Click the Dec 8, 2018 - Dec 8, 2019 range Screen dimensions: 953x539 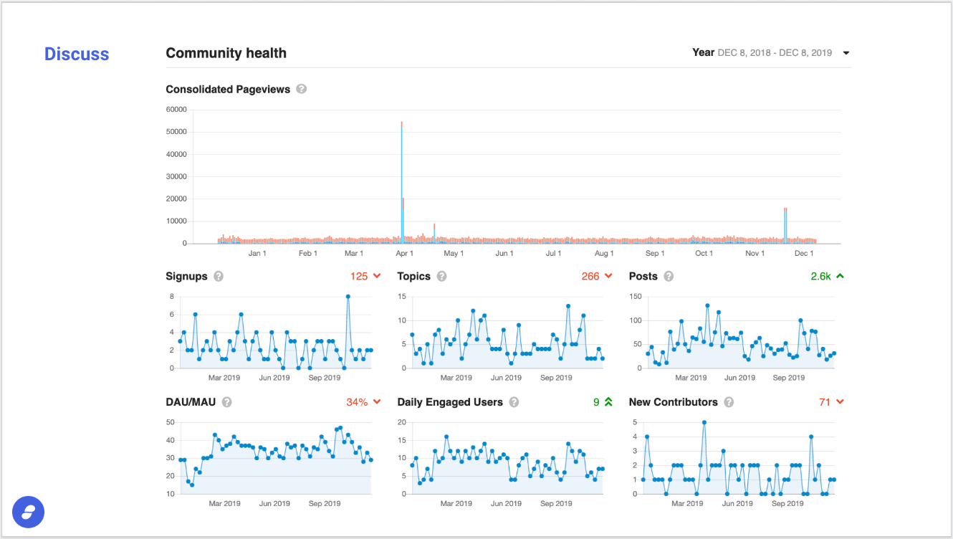click(x=775, y=53)
